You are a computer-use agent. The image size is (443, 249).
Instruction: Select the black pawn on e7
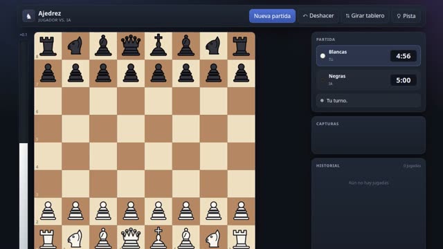coord(159,73)
